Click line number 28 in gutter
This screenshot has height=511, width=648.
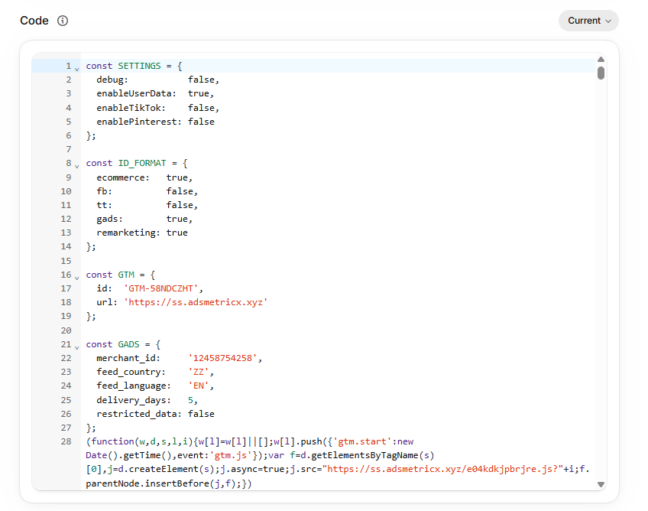[x=66, y=441]
